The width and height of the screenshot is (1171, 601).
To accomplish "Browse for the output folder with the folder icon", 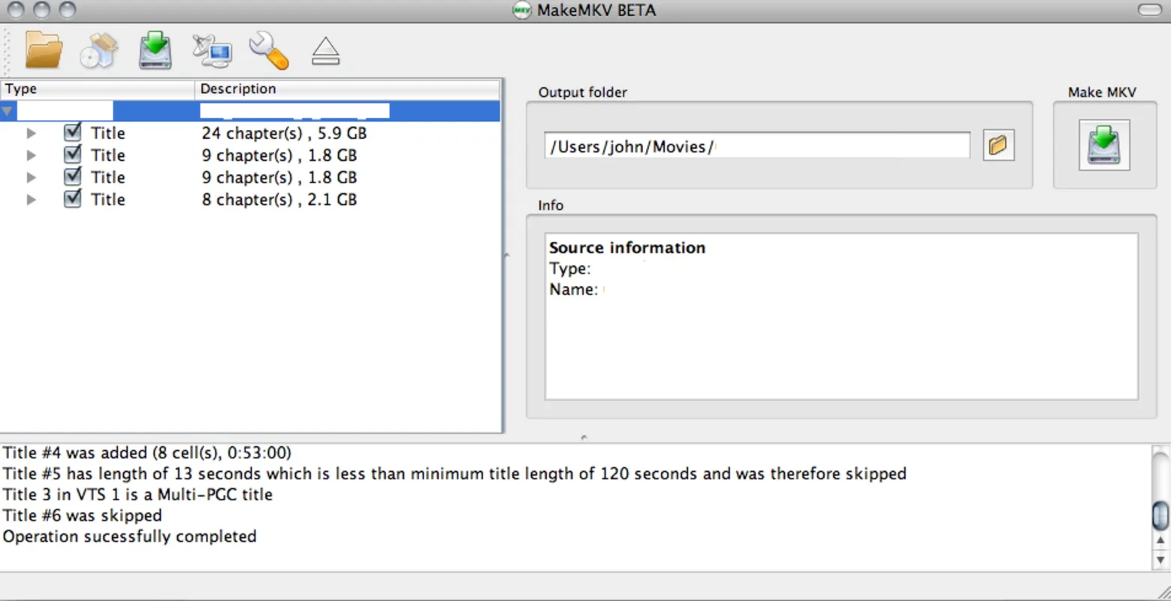I will [x=998, y=145].
